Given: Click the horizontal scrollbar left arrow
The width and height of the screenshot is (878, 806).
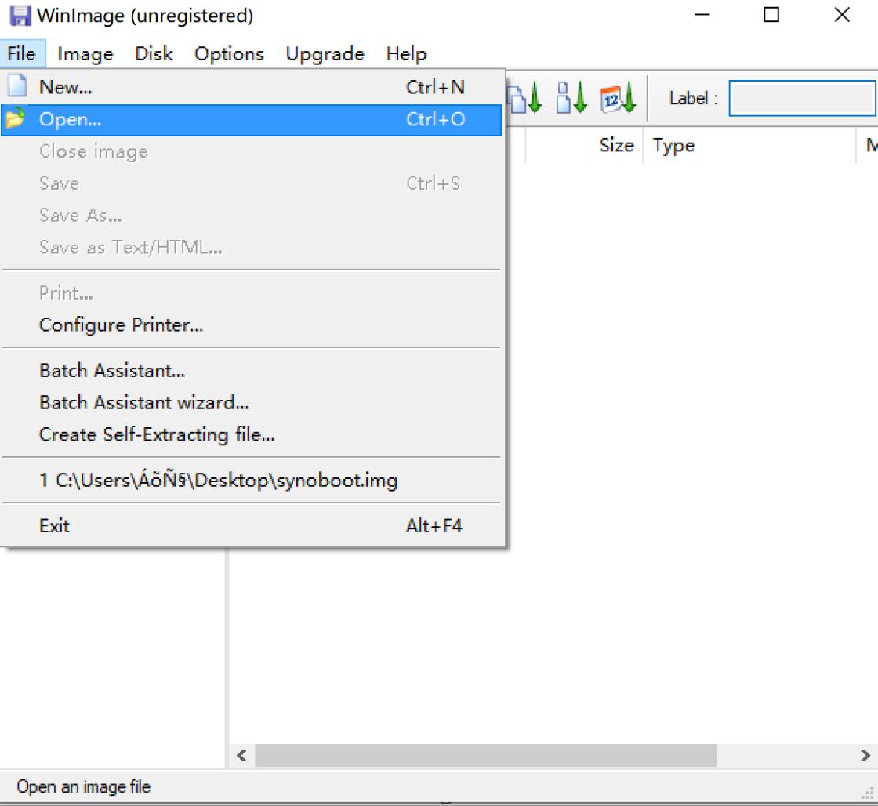Looking at the screenshot, I should 242,756.
